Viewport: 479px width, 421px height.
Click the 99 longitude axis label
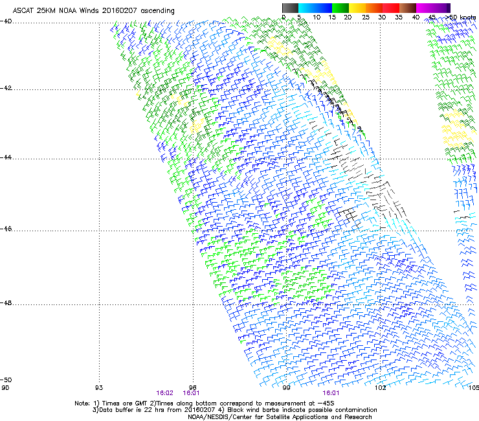pos(286,388)
